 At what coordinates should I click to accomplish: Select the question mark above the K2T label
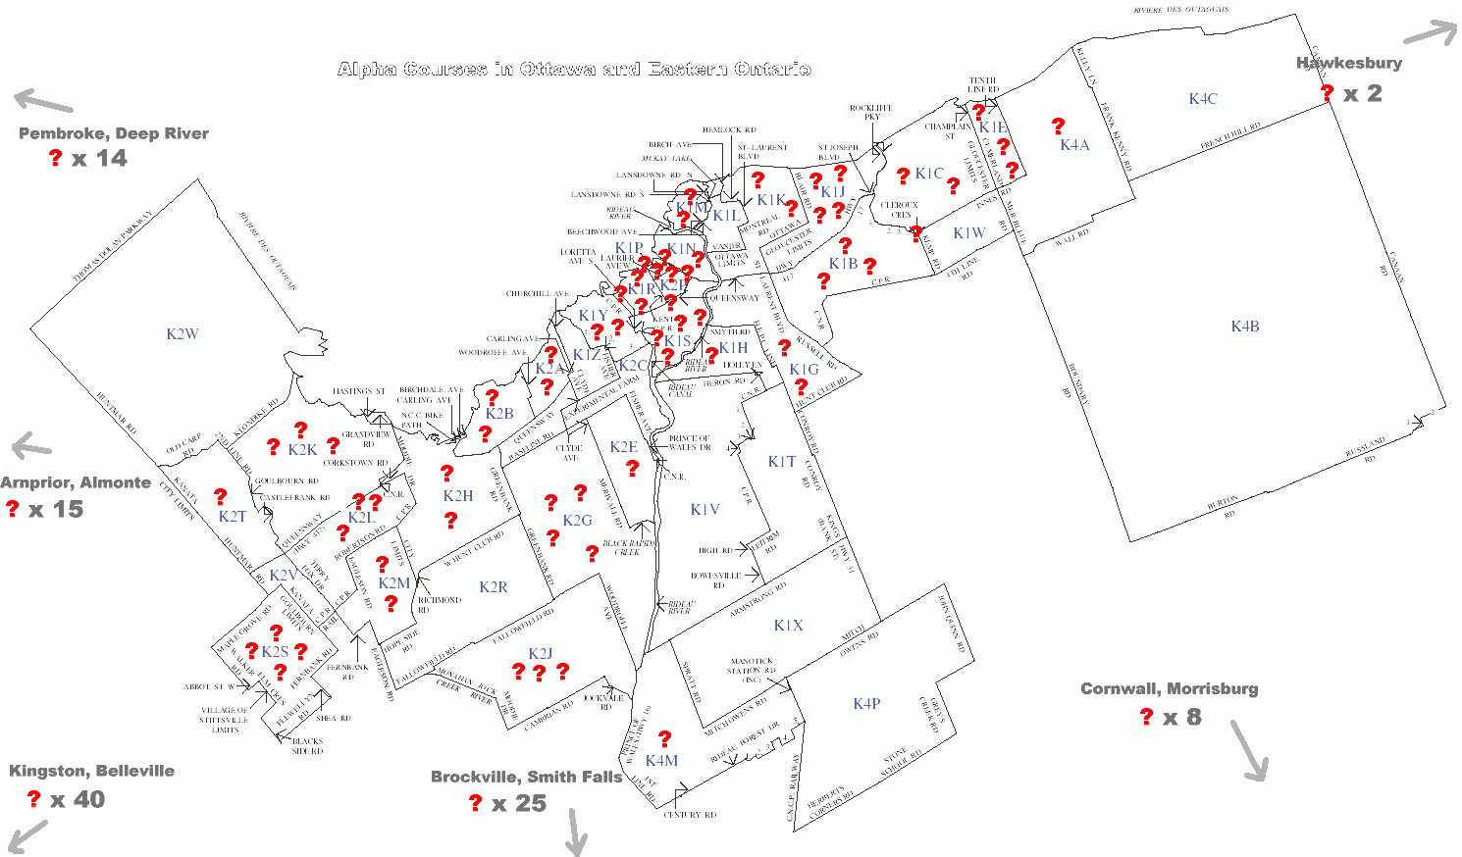[x=221, y=496]
